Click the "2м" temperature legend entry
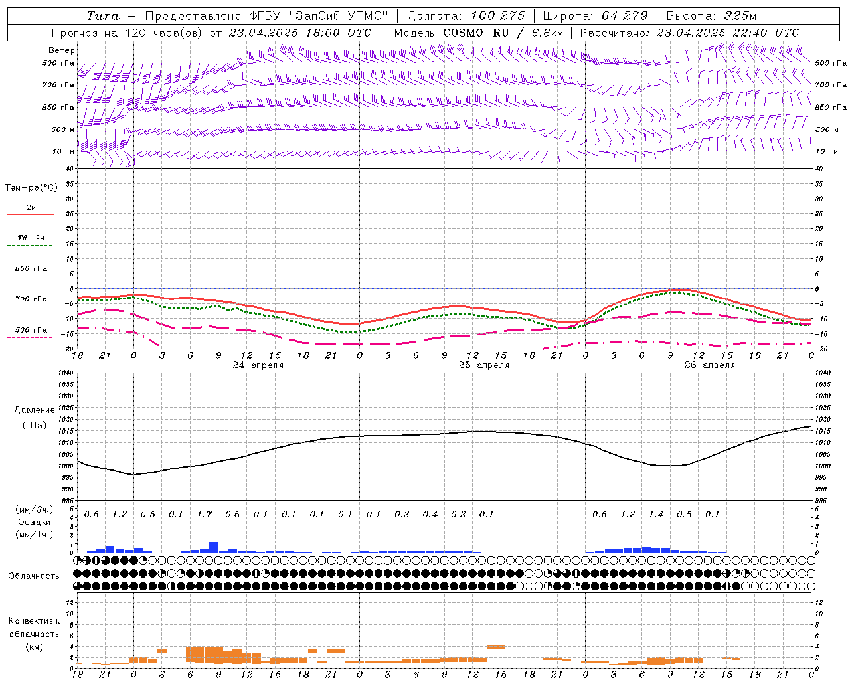This screenshot has height=680, width=850. 31,208
